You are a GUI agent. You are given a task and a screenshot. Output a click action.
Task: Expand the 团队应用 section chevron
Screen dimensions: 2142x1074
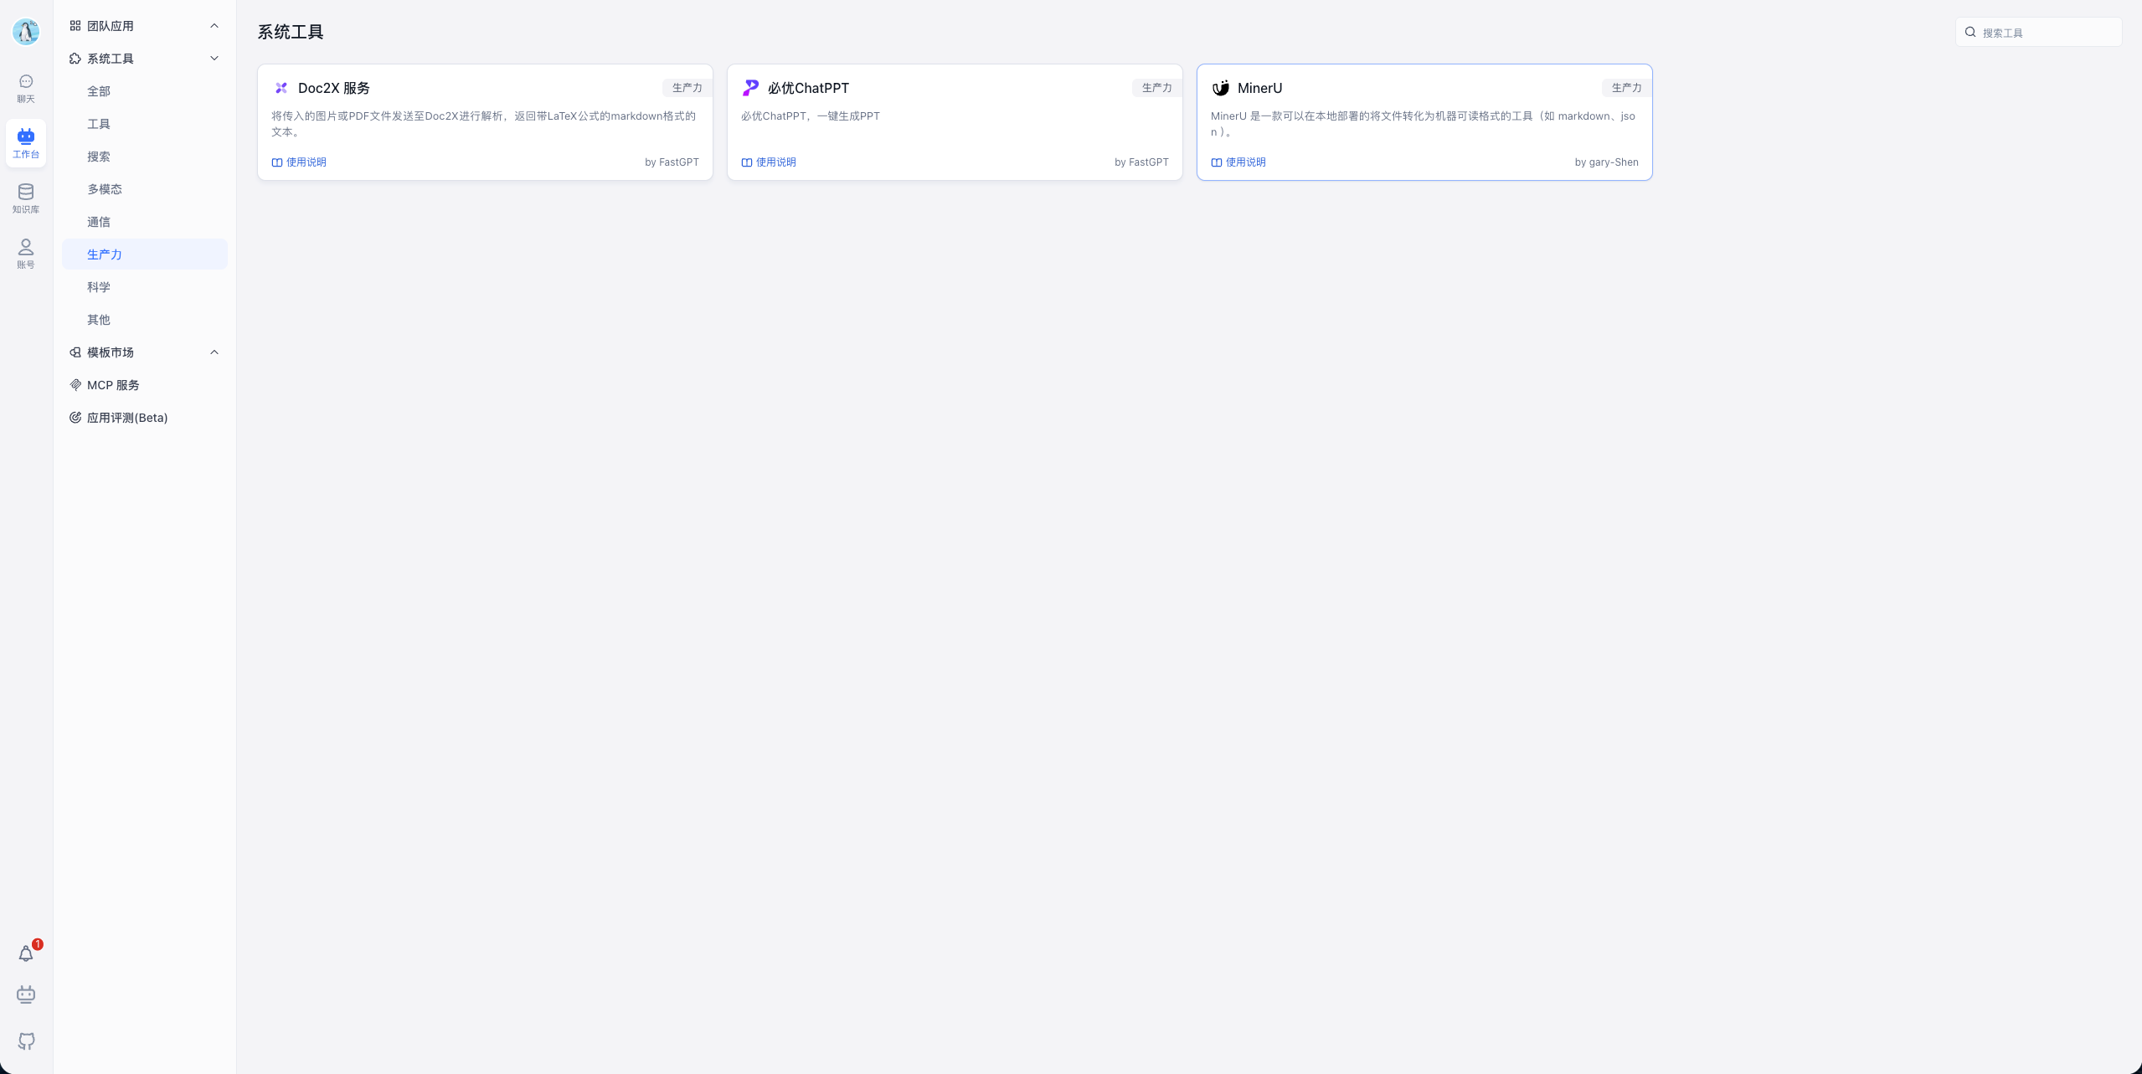point(214,26)
